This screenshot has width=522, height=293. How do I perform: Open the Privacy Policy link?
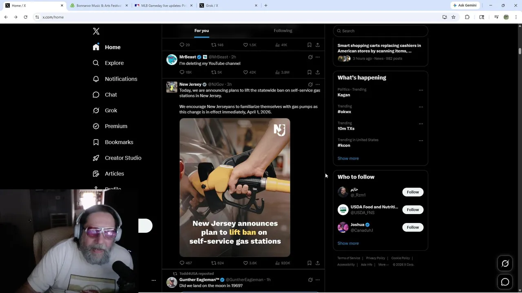[x=376, y=258]
